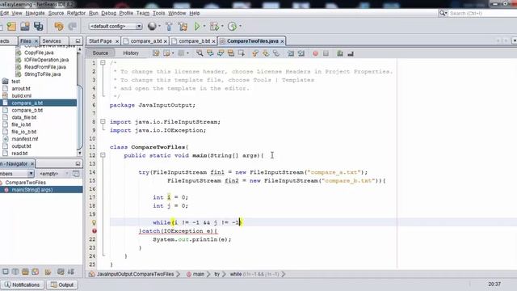517x291 pixels.
Task: Click the red Start Macro Recording icon
Action: tap(315, 53)
